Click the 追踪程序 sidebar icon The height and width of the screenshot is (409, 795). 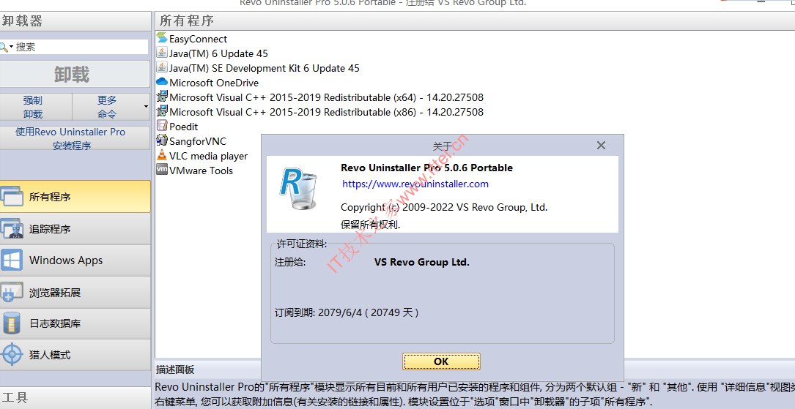pyautogui.click(x=11, y=229)
